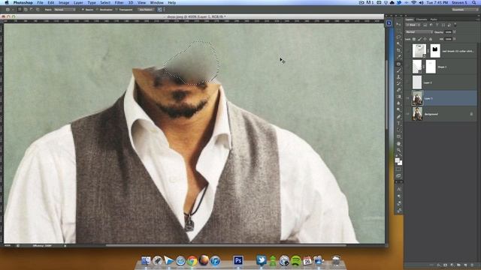Open the Opacity slider arrow
Image resolution: width=481 pixels, height=270 pixels.
click(454, 31)
